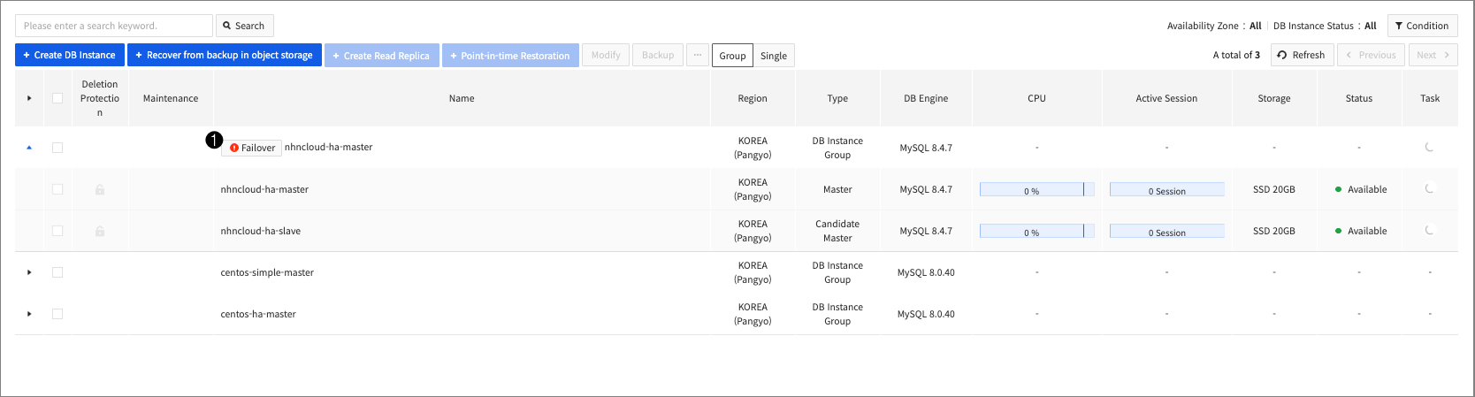The image size is (1475, 397).
Task: Click the Refresh button
Action: pos(1302,55)
